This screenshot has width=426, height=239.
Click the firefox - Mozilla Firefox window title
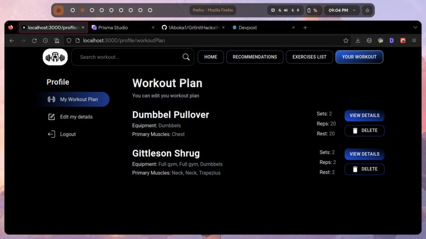pos(212,11)
